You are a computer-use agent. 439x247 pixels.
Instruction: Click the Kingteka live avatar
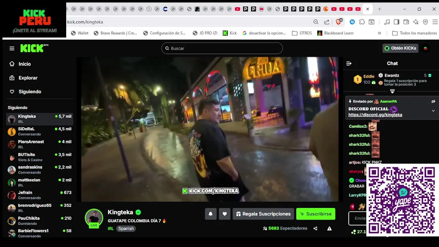[x=94, y=218]
